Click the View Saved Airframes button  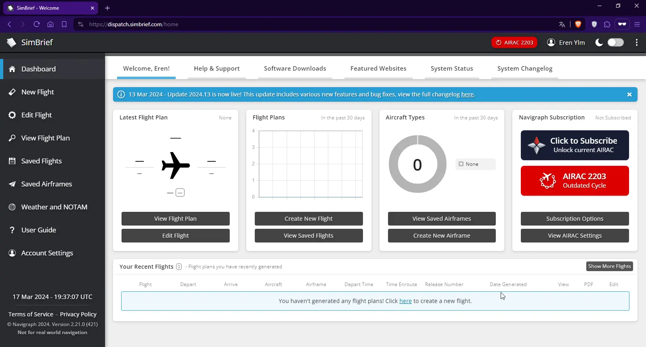point(442,219)
